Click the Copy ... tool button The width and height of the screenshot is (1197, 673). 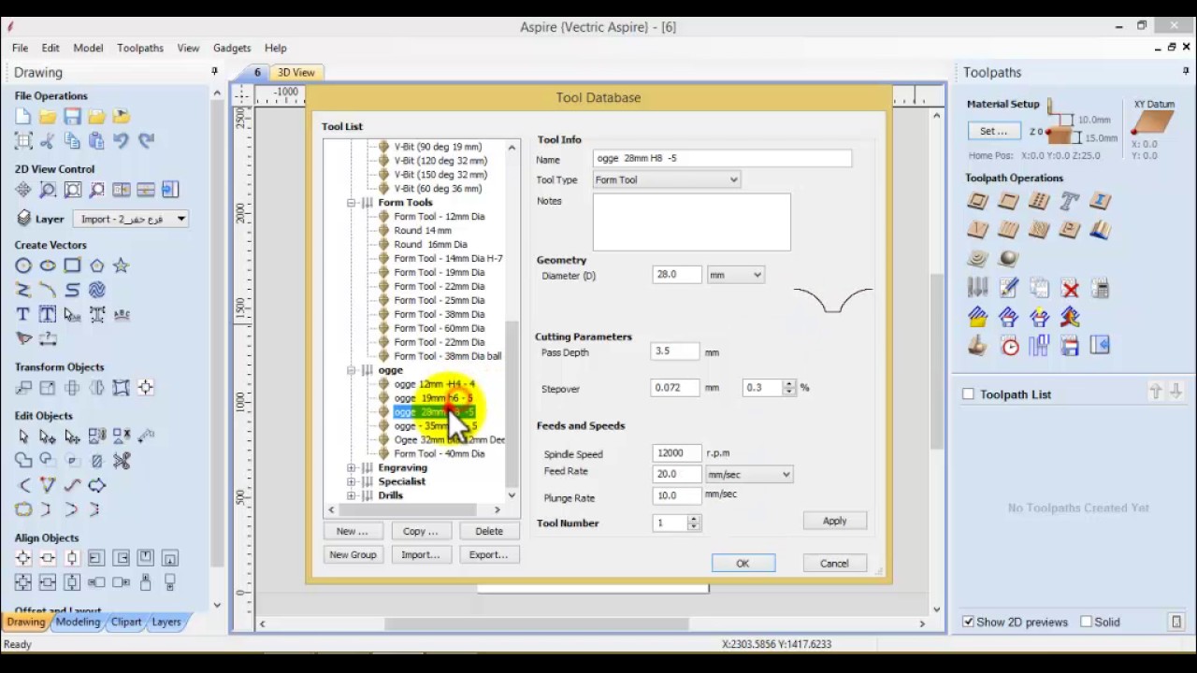pyautogui.click(x=420, y=531)
